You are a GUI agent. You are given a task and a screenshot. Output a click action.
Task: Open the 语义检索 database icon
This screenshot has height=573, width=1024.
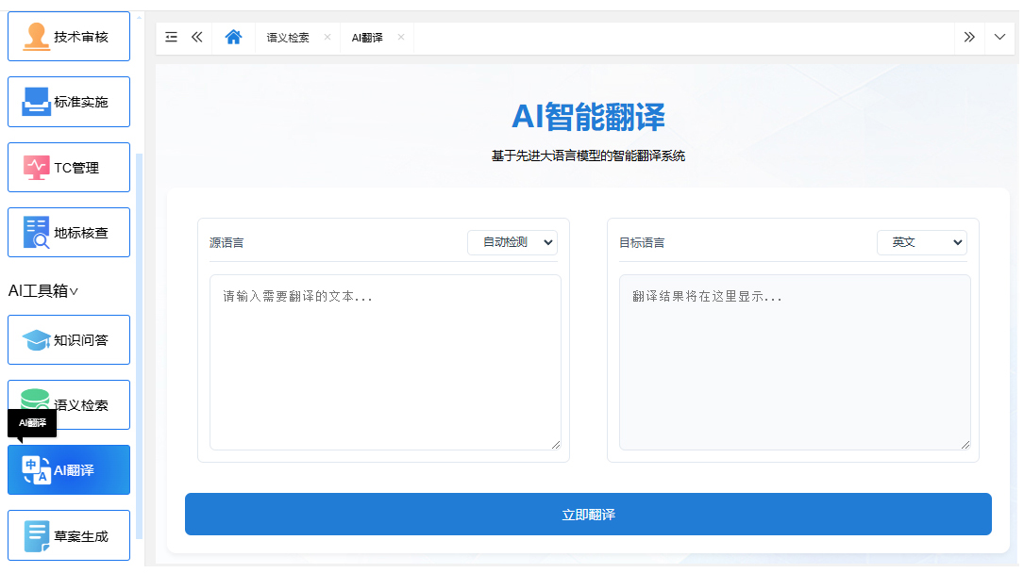36,401
